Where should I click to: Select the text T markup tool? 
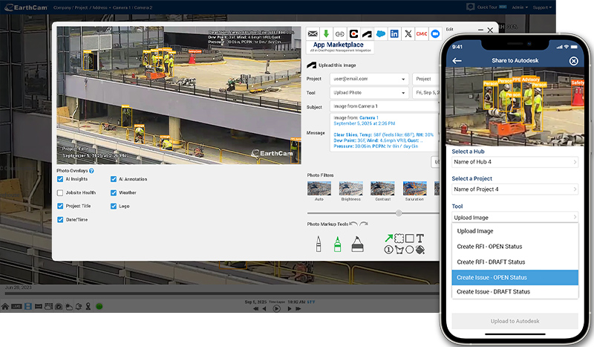[420, 239]
